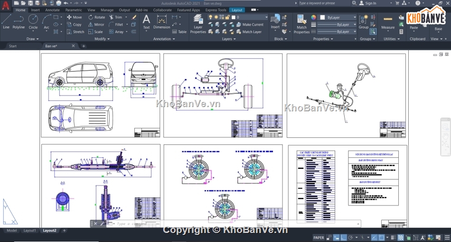Activate the Stretch command

[75, 32]
